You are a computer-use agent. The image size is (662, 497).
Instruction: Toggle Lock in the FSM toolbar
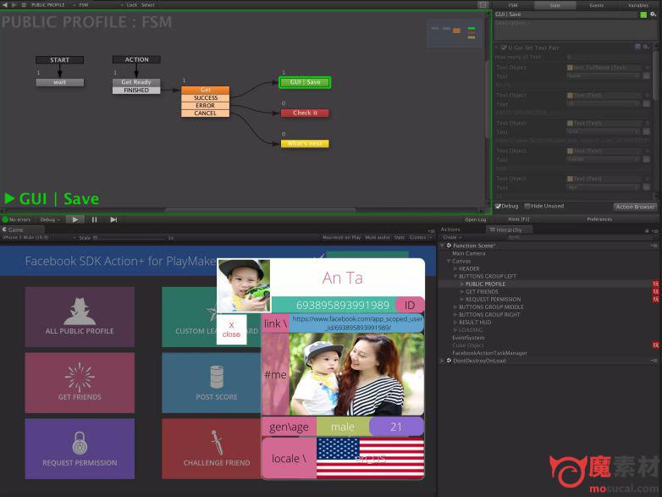tap(132, 5)
